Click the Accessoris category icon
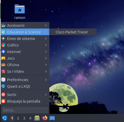The height and width of the screenshot is (122, 124). click(x=3, y=26)
